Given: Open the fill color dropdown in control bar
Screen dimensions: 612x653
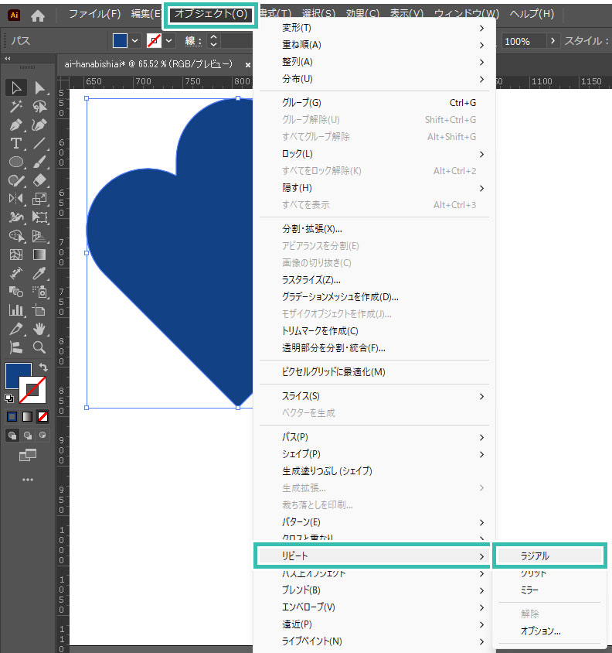Looking at the screenshot, I should point(135,40).
